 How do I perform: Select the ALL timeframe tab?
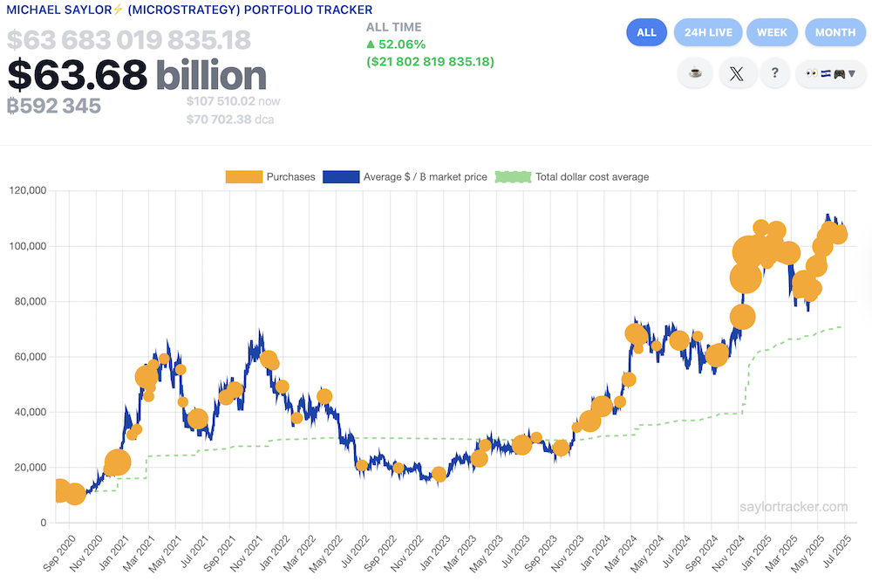[646, 32]
